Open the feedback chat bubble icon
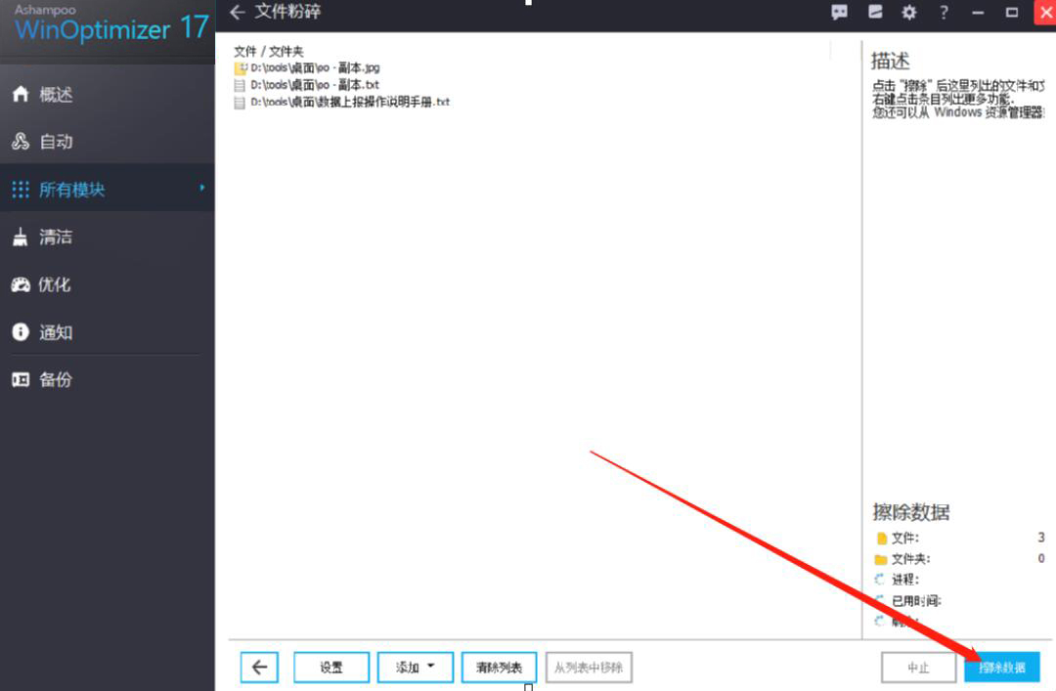The width and height of the screenshot is (1056, 691). (839, 12)
